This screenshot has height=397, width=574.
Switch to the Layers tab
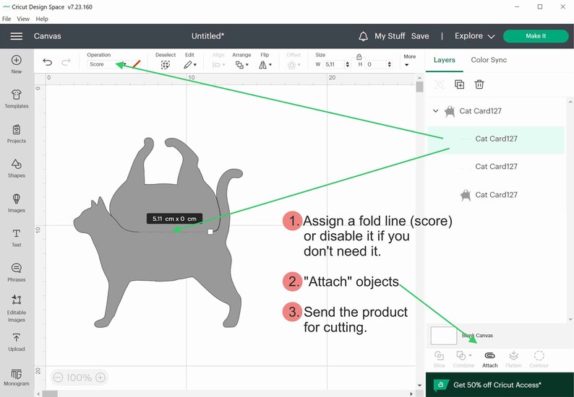point(445,60)
